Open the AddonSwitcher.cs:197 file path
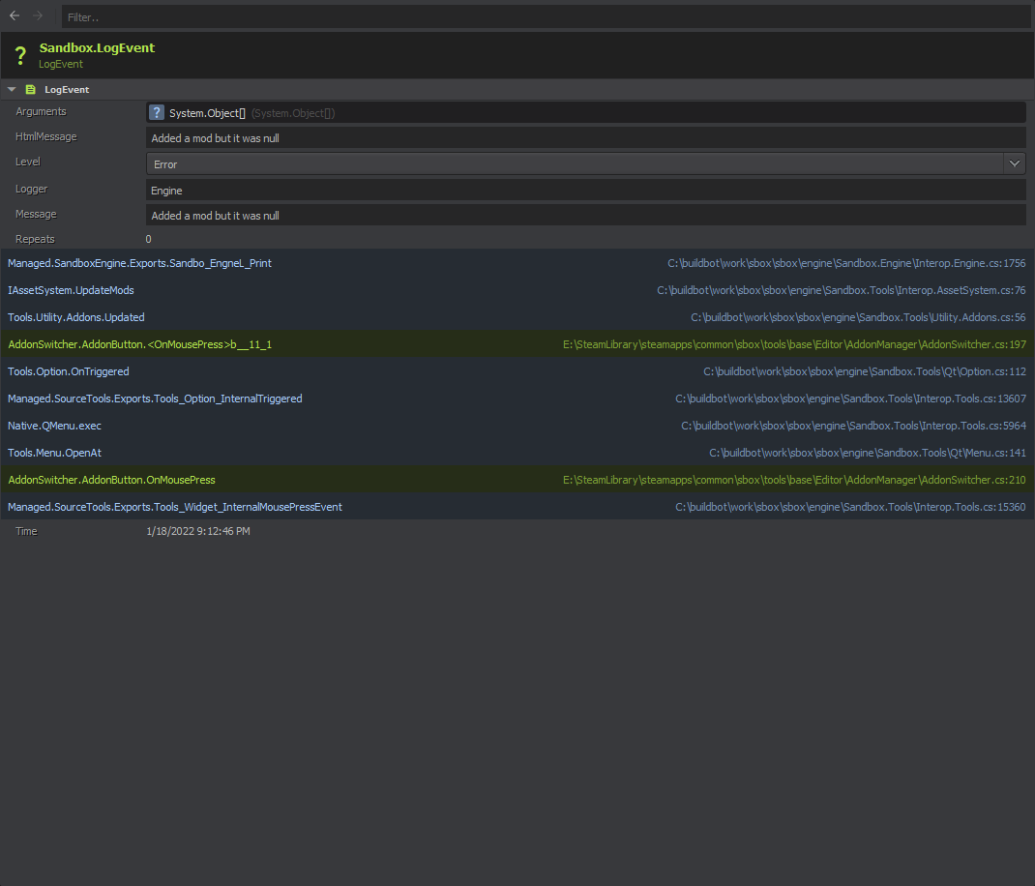The image size is (1035, 886). pos(794,344)
